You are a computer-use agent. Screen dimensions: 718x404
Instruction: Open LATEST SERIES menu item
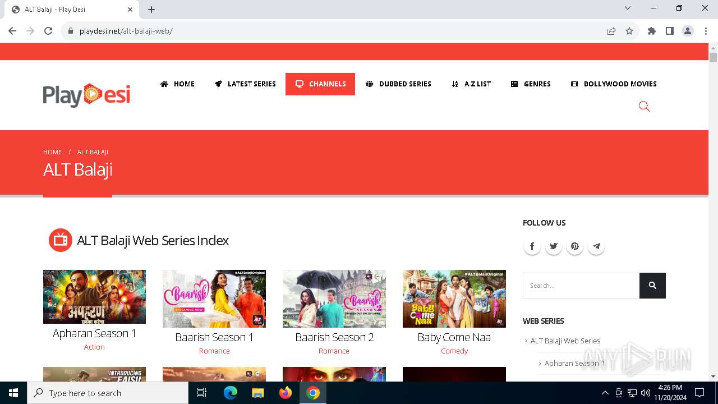[x=245, y=84]
